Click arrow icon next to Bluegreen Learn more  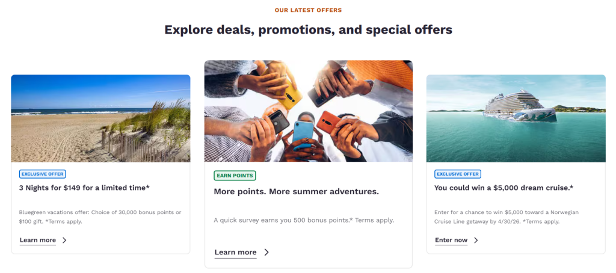click(x=64, y=240)
